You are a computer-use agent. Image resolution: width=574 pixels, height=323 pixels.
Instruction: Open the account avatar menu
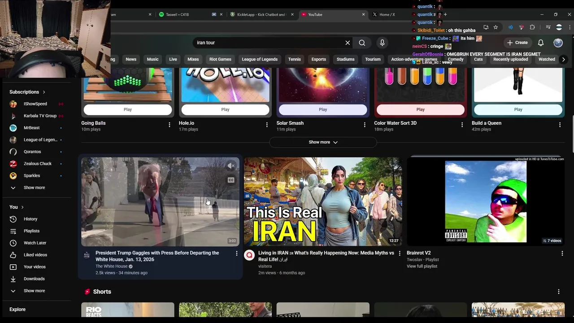(x=558, y=43)
